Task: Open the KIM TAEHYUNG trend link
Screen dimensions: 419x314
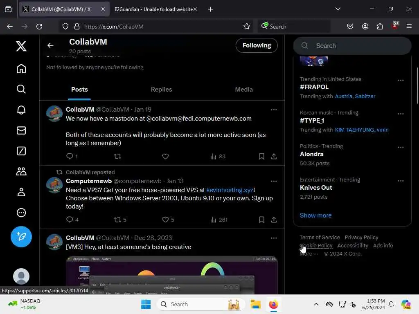Action: pyautogui.click(x=354, y=130)
